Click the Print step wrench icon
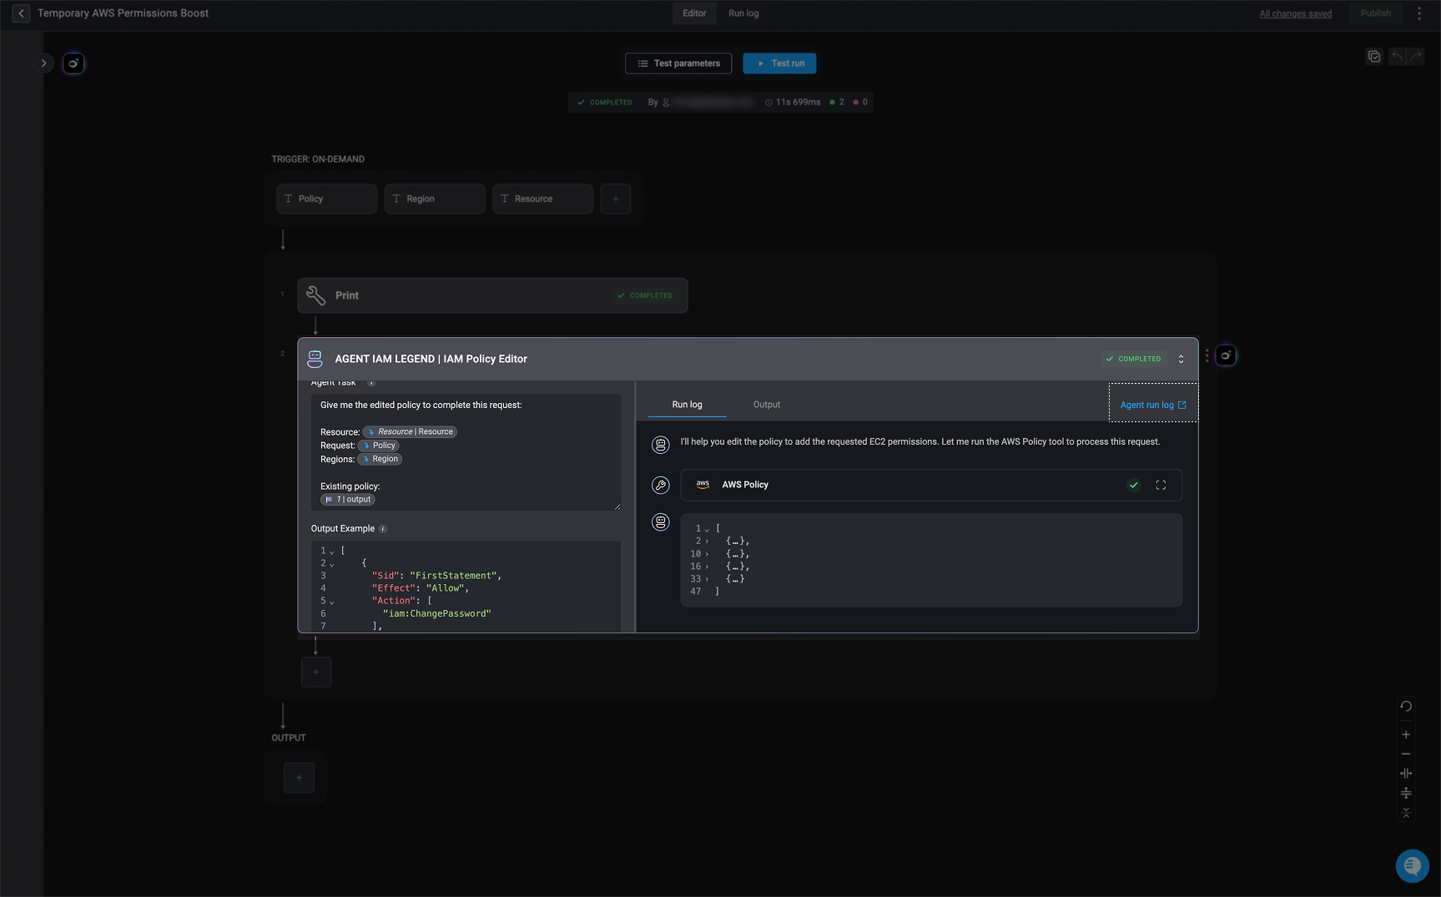This screenshot has width=1441, height=897. (x=315, y=295)
